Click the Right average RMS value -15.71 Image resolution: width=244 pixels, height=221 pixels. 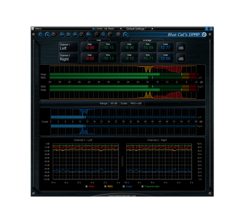pos(148,58)
